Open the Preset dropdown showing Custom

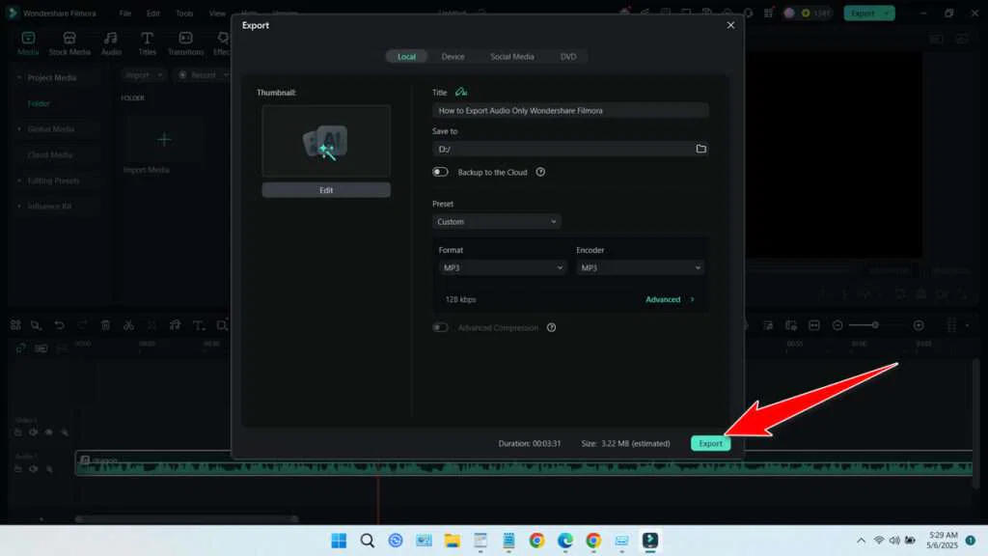(496, 221)
